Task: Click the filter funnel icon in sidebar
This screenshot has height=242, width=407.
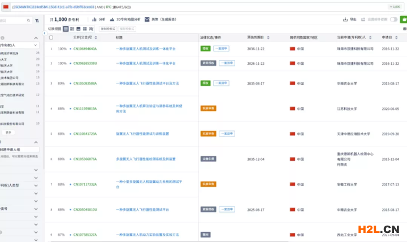Action: tap(37, 20)
